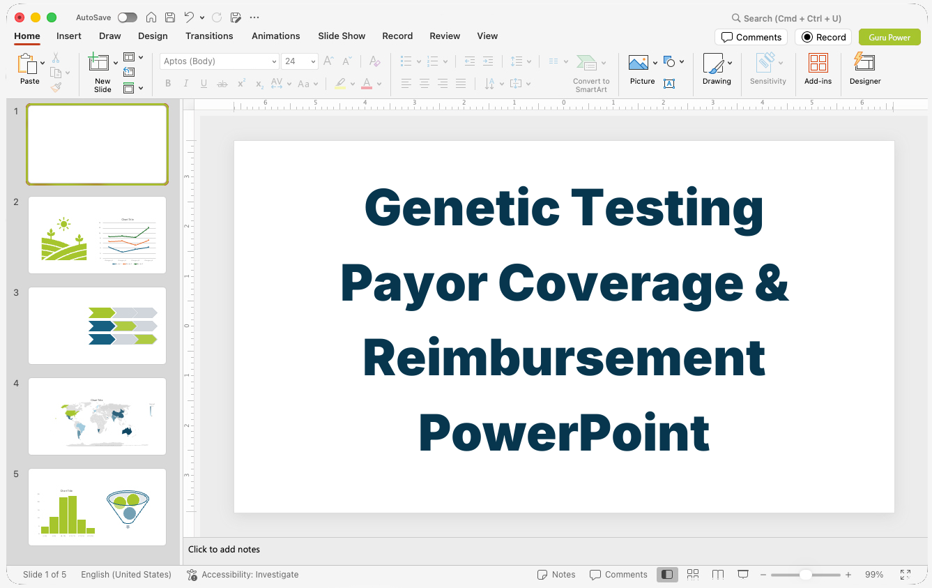
Task: Undo the last action
Action: pyautogui.click(x=189, y=17)
